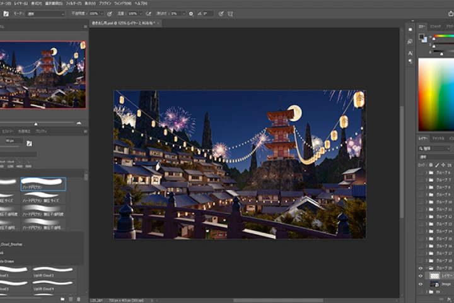
Task: Click the foreground color swatch
Action: pos(421,37)
